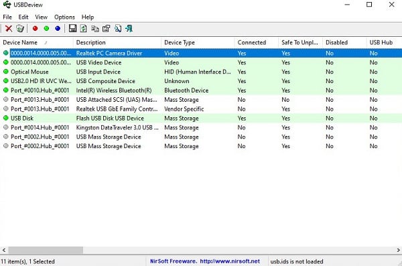Screen dimensions: 402x266
Task: Select the USB Disk device name
Action: tap(22, 118)
